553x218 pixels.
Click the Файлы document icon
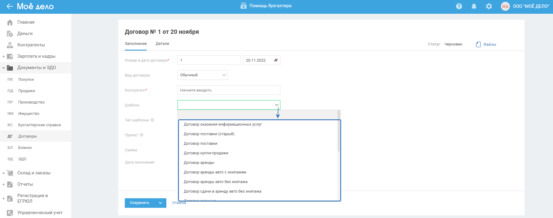[x=478, y=44]
